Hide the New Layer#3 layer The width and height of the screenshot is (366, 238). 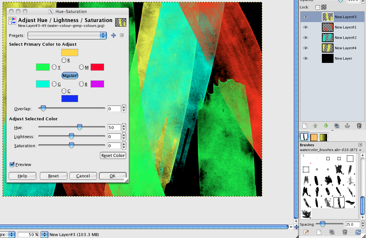pos(306,17)
